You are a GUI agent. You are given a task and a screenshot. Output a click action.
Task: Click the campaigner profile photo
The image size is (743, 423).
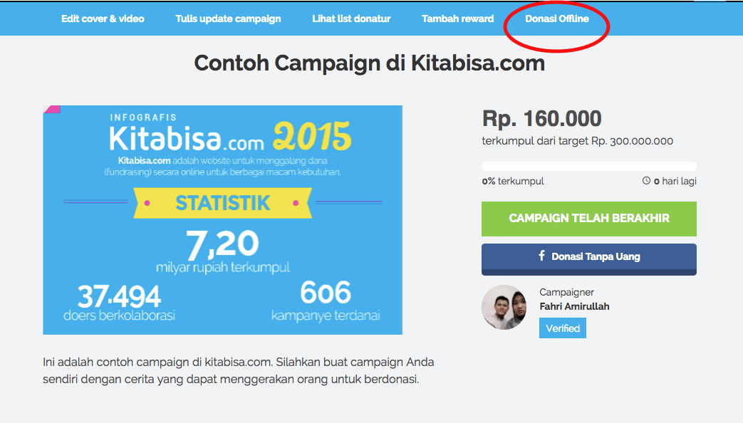click(504, 308)
